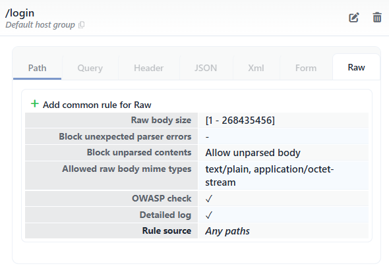Open the Header tab
389x270 pixels.
148,68
